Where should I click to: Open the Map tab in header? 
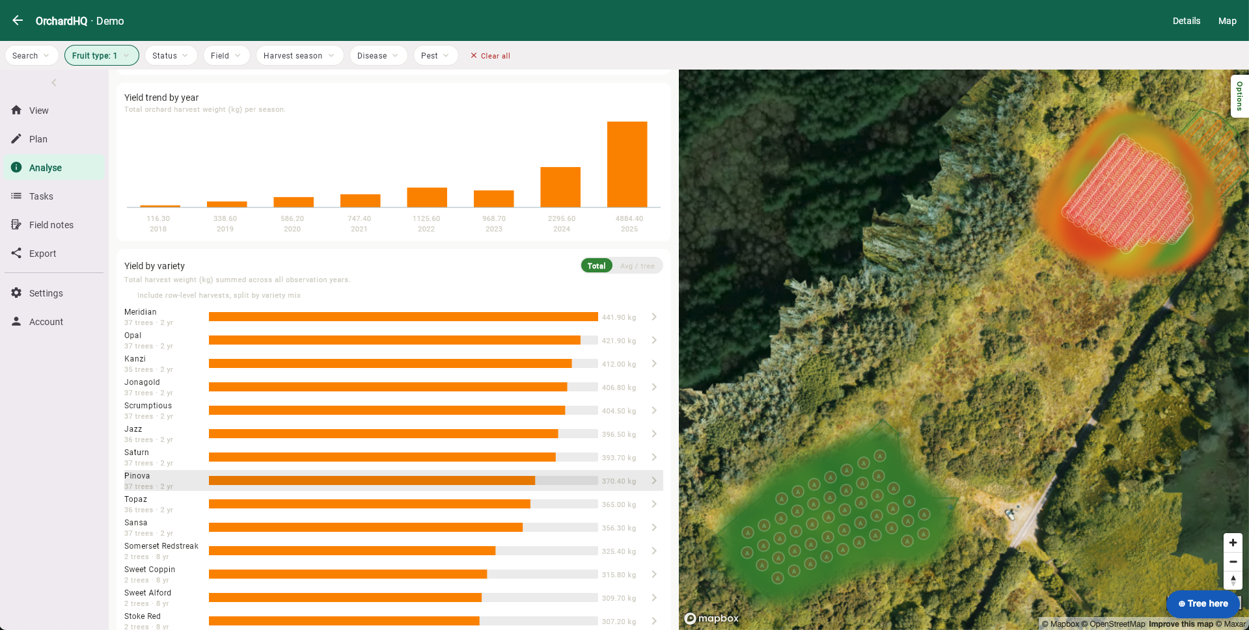(1227, 21)
